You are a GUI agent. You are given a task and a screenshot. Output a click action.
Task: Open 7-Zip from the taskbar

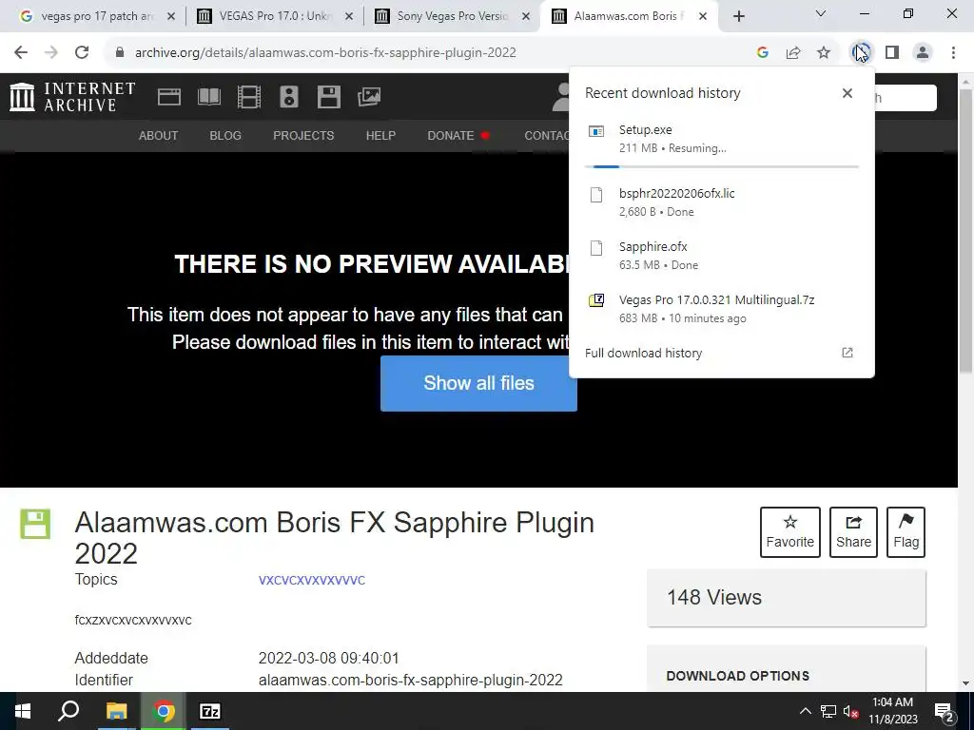(210, 711)
